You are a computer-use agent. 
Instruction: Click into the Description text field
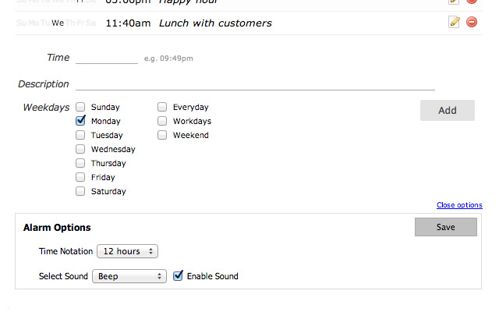[x=255, y=84]
